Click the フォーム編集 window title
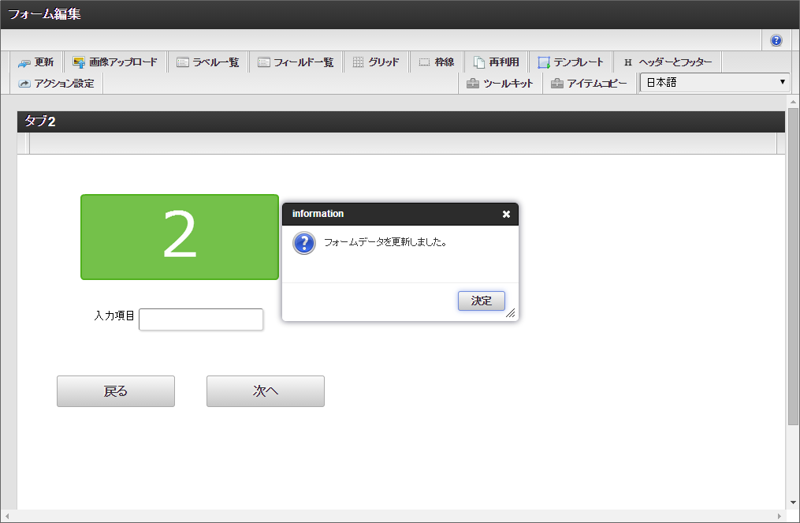The height and width of the screenshot is (523, 800). point(44,13)
